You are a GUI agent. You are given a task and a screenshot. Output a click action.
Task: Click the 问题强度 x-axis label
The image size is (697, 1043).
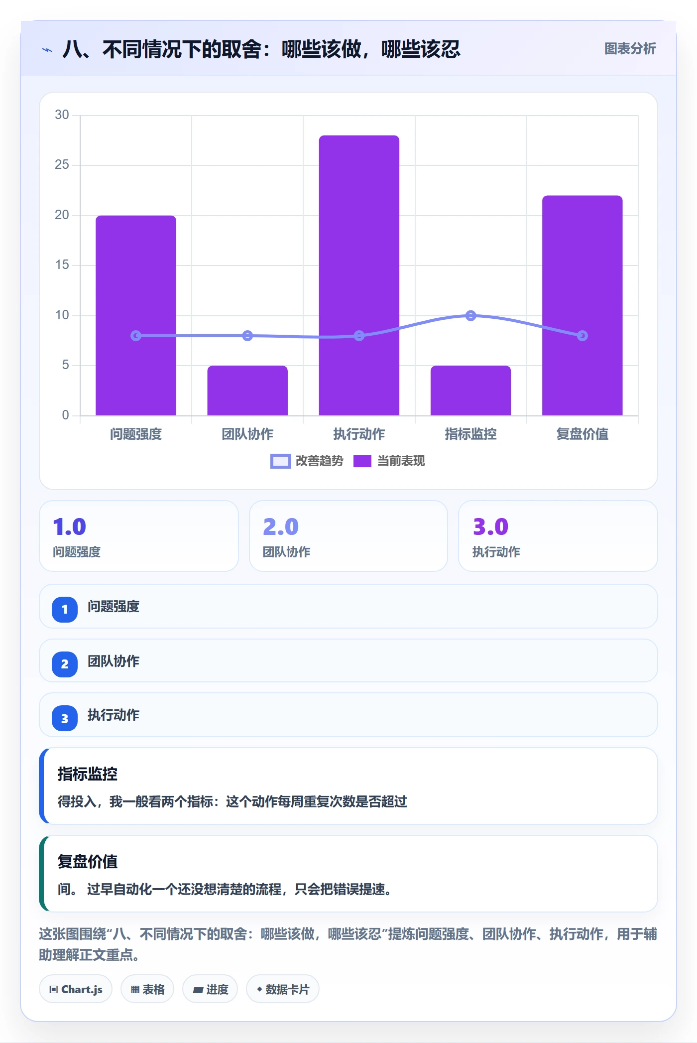136,434
